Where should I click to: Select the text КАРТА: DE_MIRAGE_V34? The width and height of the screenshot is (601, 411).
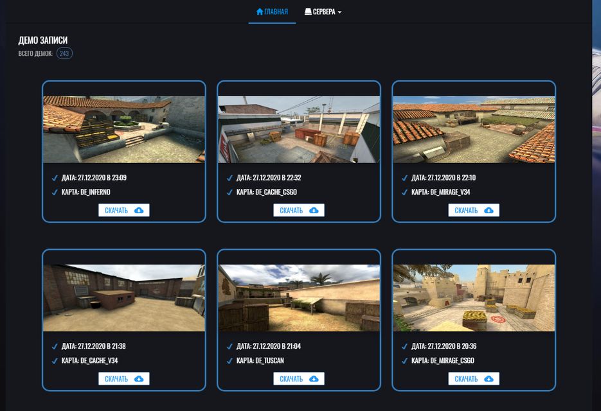(x=441, y=192)
